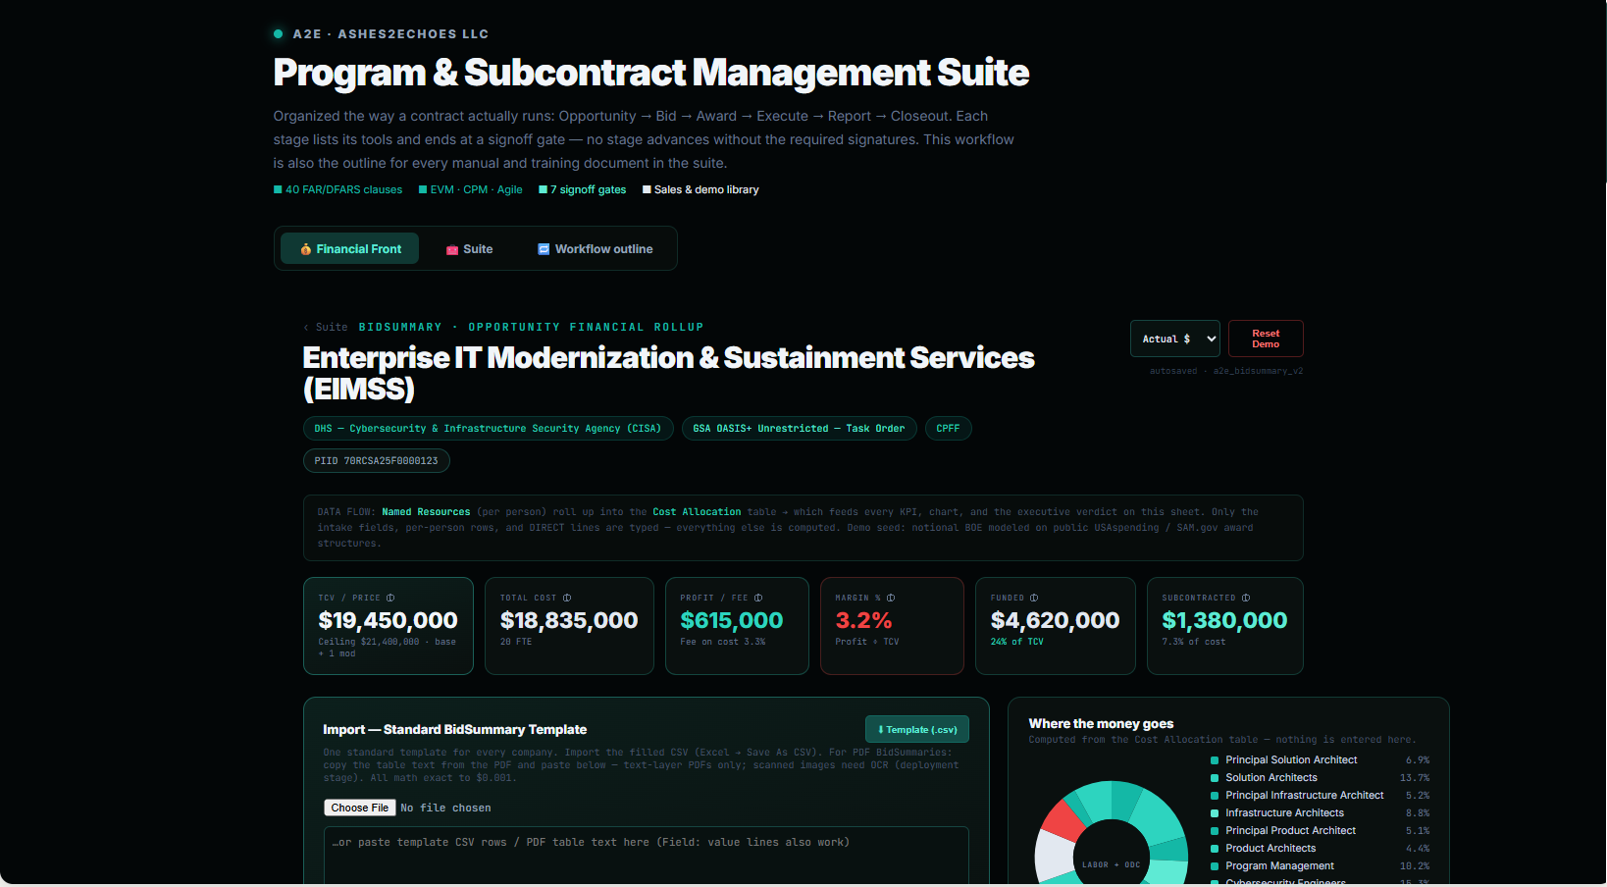
Task: Click the 7 signoff gates label
Action: [x=588, y=189]
